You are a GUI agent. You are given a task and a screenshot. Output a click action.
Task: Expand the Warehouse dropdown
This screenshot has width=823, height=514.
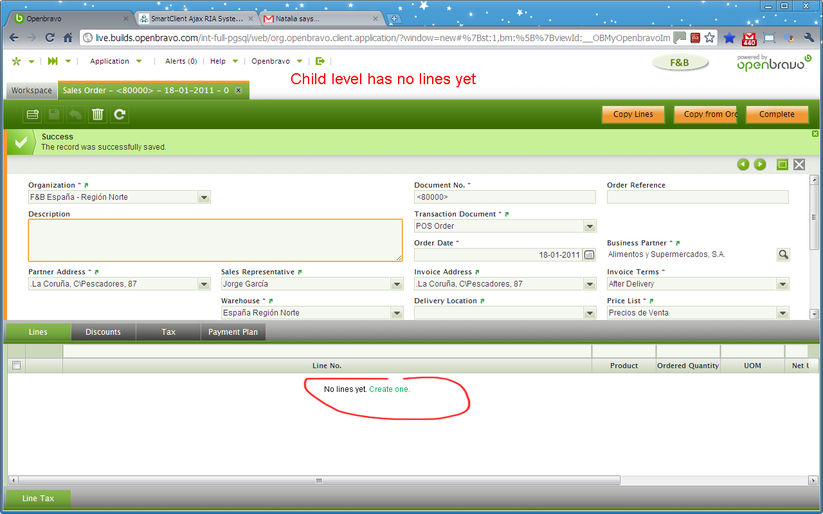click(397, 313)
